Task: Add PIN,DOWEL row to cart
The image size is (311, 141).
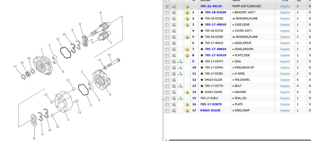Action: [174, 80]
